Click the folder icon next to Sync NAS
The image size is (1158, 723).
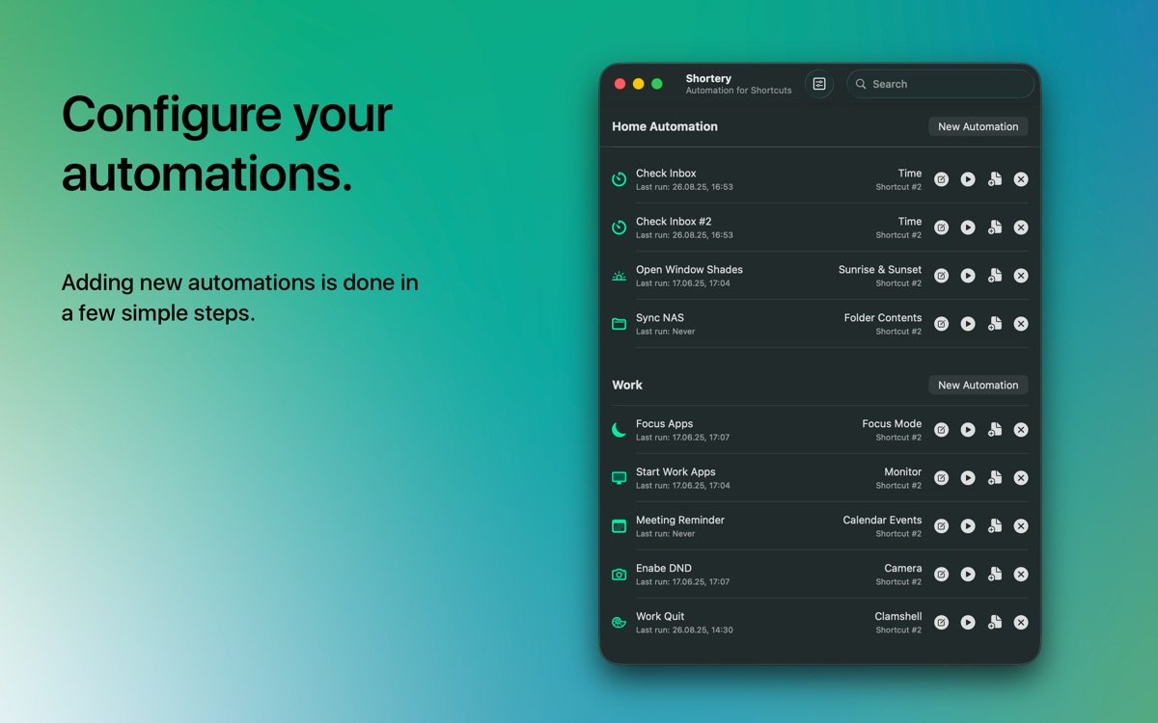click(620, 324)
